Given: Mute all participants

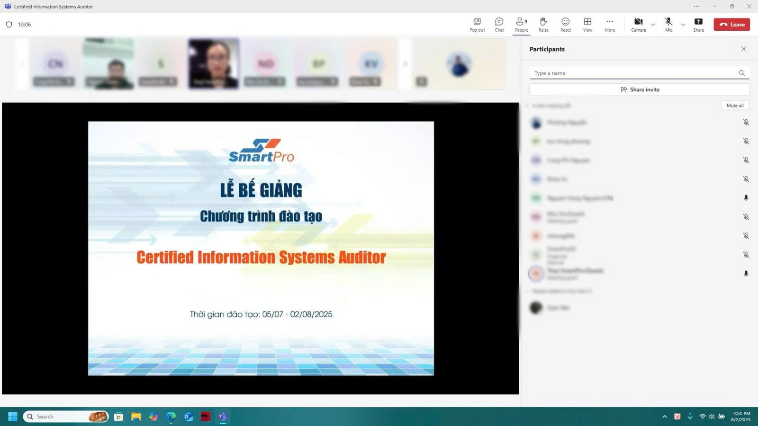Looking at the screenshot, I should (x=735, y=106).
